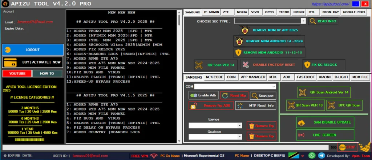
Task: Click the Live Screen broadcast icon
Action: [x=301, y=135]
